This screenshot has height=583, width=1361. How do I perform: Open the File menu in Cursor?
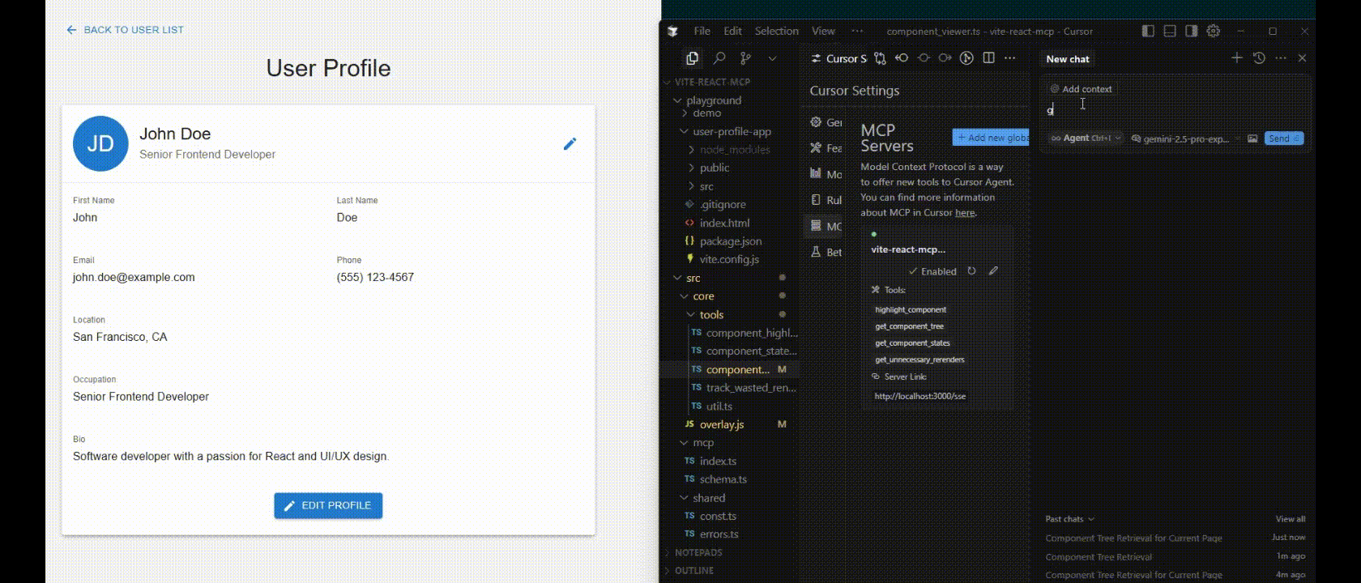702,31
